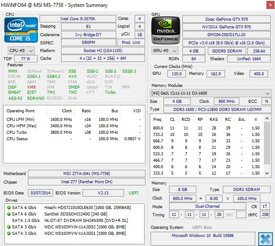275x246 pixels.
Task: Click the BIOS date 03/07/2014 field
Action: [40, 193]
